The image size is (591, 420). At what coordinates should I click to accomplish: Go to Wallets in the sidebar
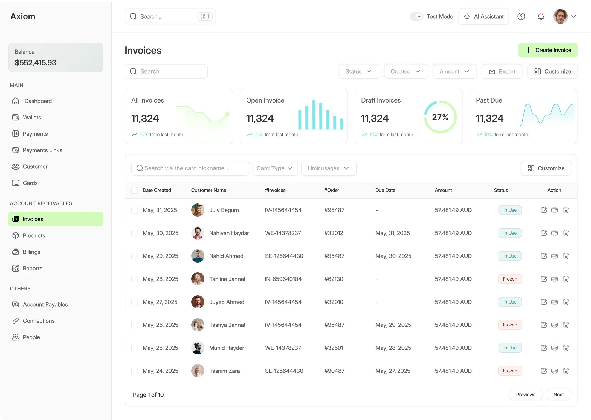tap(32, 117)
